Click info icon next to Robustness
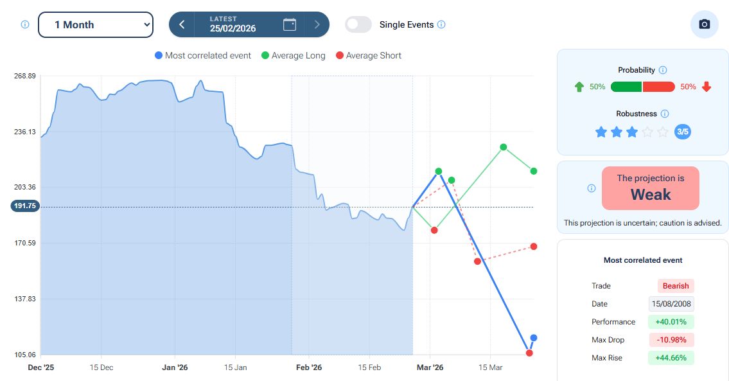729x381 pixels. coord(665,114)
